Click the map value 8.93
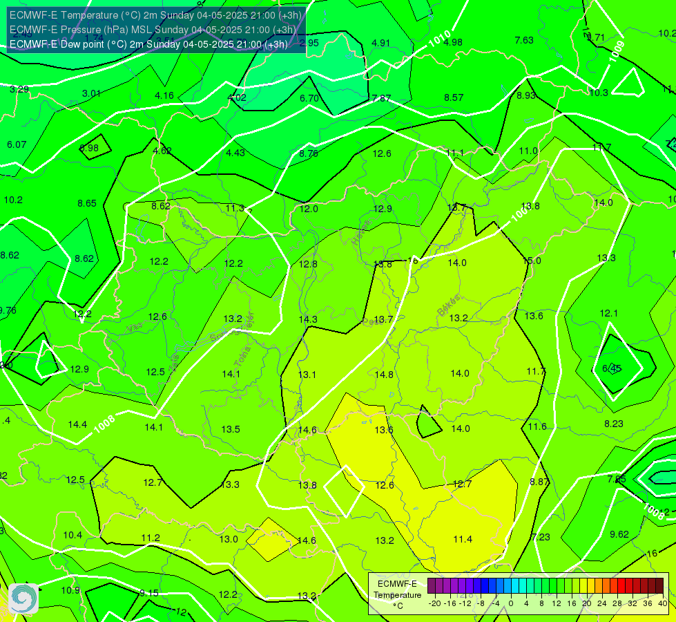 point(526,95)
